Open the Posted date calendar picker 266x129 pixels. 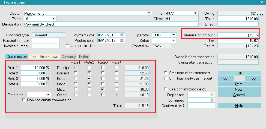tap(122, 40)
